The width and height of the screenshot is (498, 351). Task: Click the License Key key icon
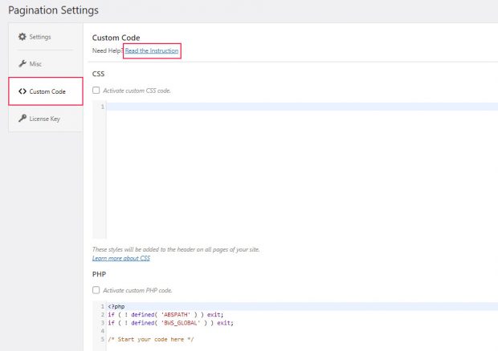[x=22, y=119]
